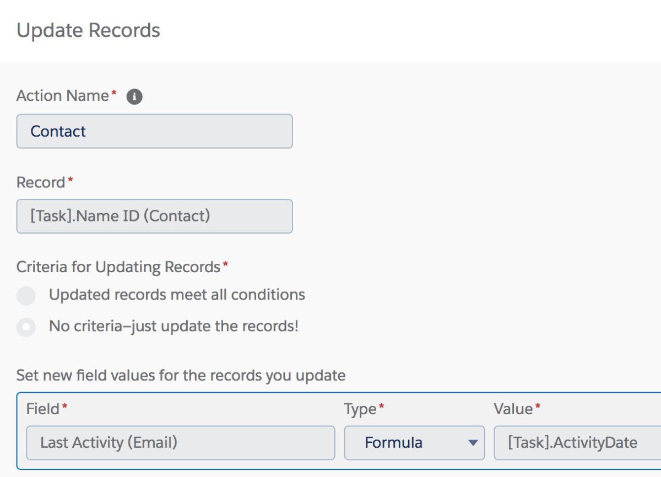Image resolution: width=661 pixels, height=477 pixels.
Task: Click the word 'Formula' in the Type box
Action: (x=393, y=442)
